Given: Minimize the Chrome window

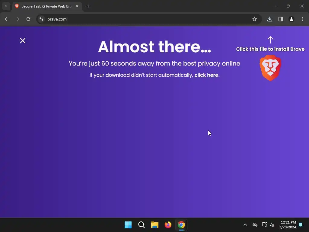Looking at the screenshot, I should [274, 6].
